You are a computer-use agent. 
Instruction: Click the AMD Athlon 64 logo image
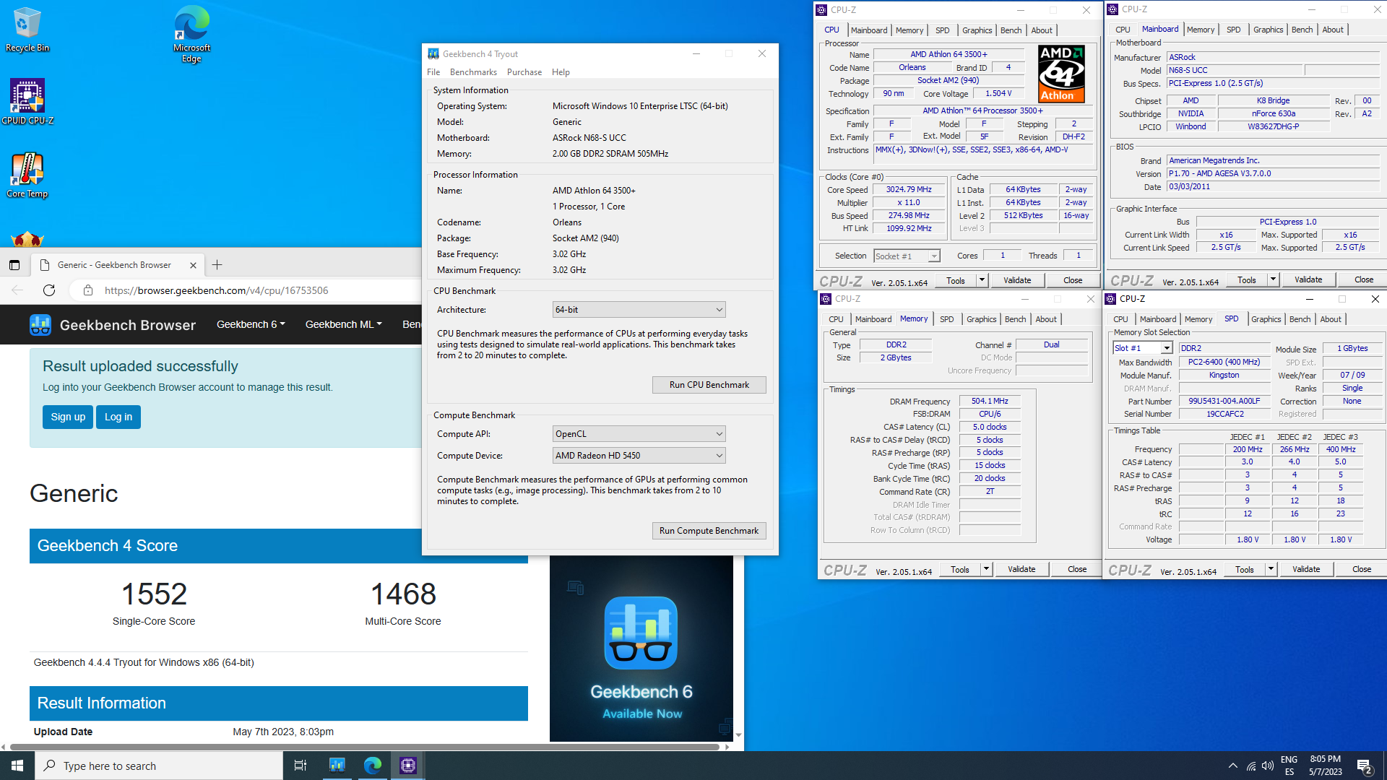click(x=1061, y=74)
